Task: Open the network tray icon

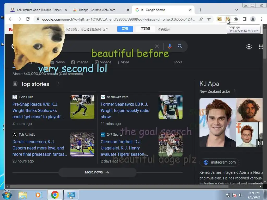Action: pyautogui.click(x=228, y=195)
